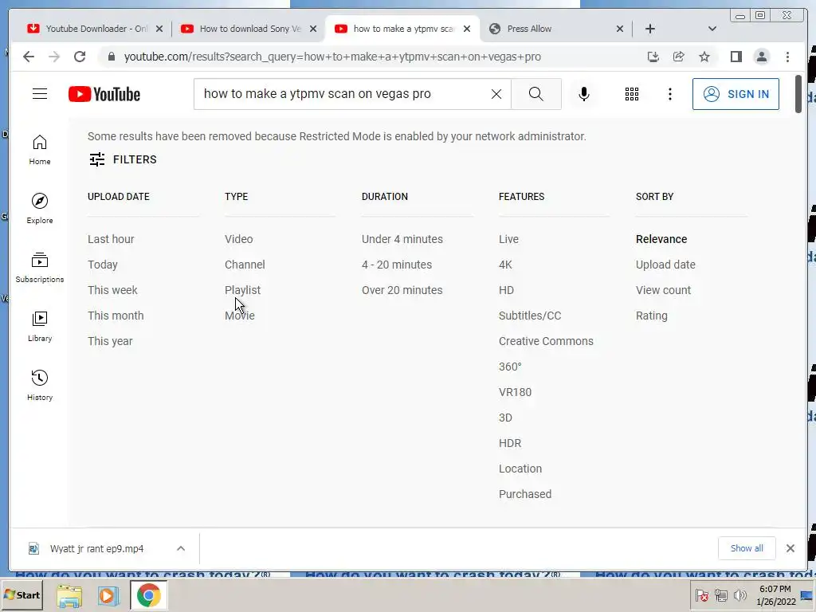
Task: Switch to How to download Sony Vegas tab
Action: pos(245,29)
